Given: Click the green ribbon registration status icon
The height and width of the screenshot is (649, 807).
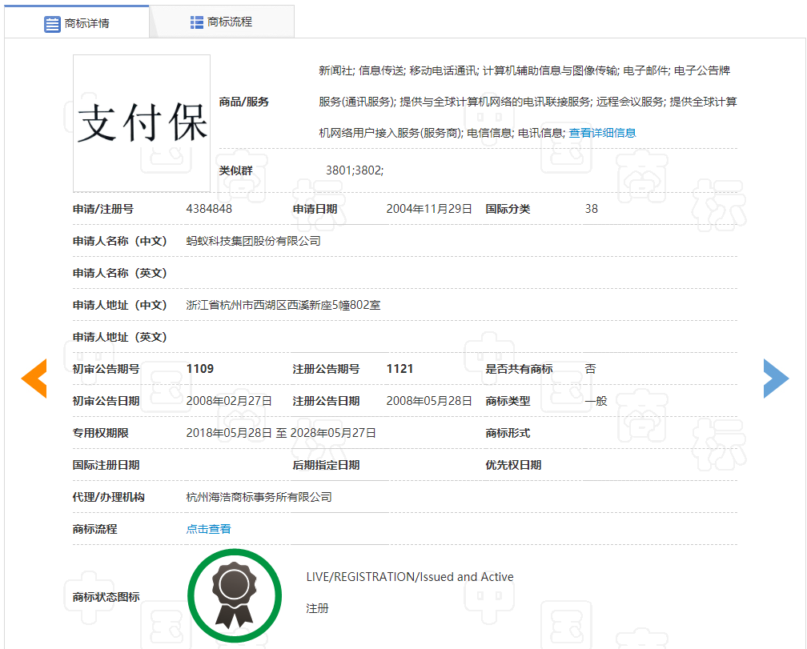Looking at the screenshot, I should (x=235, y=596).
